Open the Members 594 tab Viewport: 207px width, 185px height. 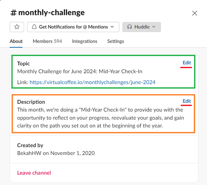(x=47, y=41)
